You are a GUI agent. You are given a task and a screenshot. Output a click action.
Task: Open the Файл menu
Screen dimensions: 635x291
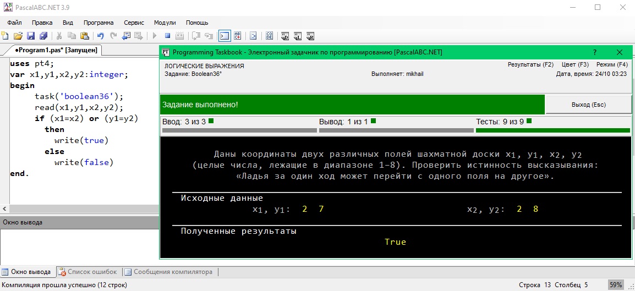15,23
